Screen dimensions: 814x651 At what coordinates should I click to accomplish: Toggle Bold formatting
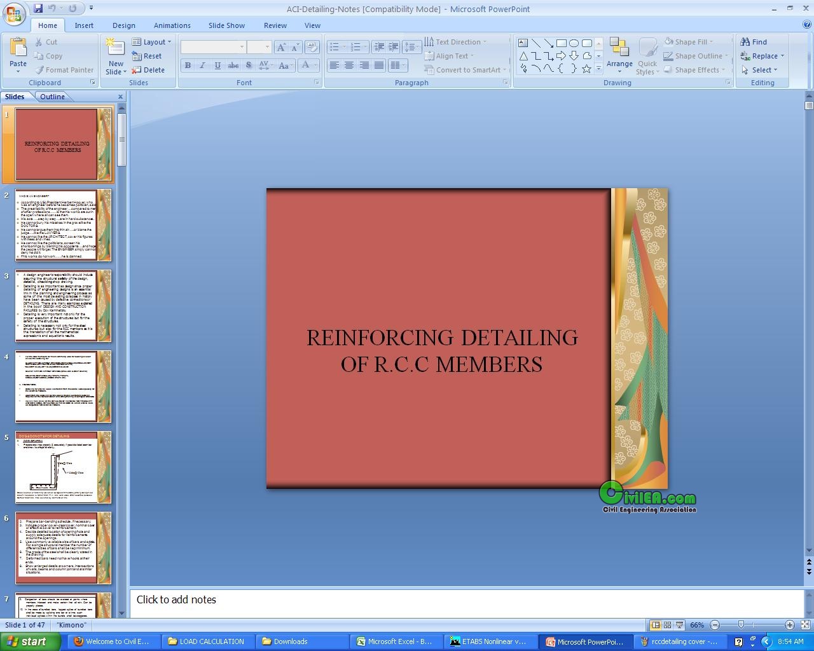[x=188, y=65]
